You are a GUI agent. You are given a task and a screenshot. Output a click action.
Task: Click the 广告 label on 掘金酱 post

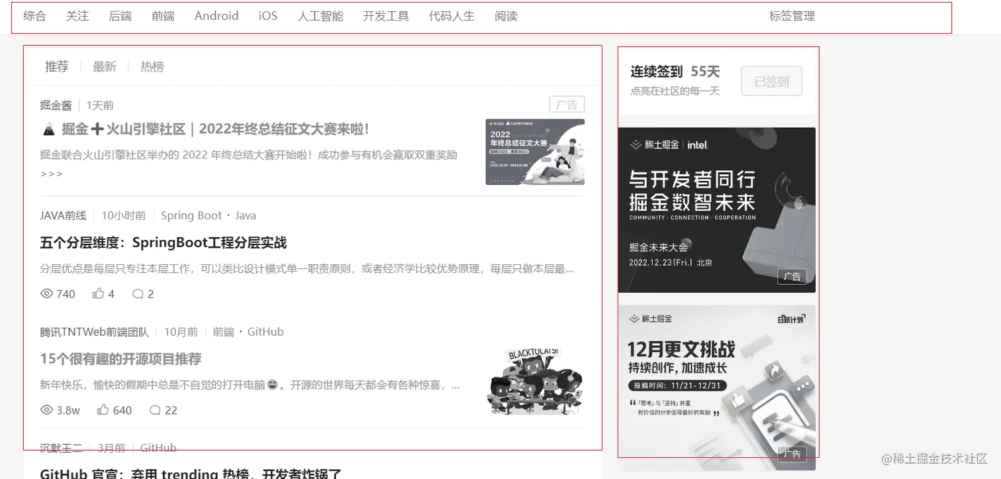[x=567, y=105]
